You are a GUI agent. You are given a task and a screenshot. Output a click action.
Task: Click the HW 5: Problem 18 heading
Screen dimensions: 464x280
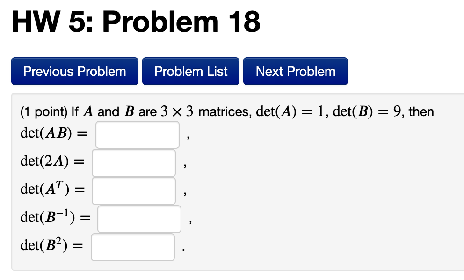click(136, 21)
